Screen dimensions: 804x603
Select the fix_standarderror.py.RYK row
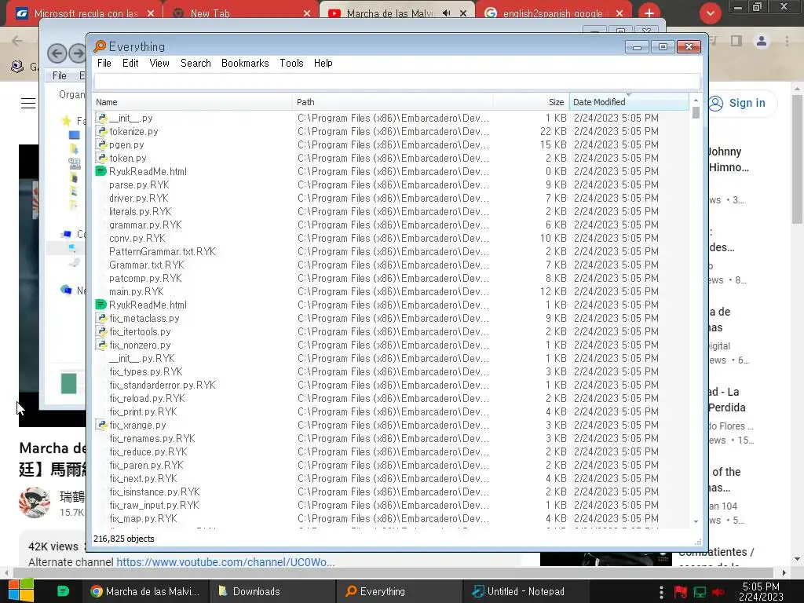click(391, 385)
